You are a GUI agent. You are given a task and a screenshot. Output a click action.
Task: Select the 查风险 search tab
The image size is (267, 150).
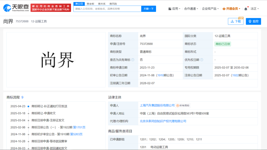click(x=113, y=4)
